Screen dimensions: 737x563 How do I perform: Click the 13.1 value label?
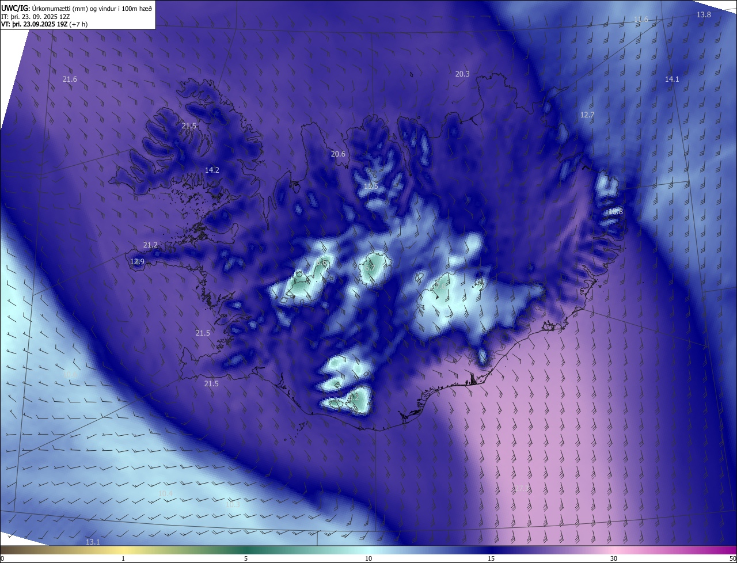coord(93,542)
